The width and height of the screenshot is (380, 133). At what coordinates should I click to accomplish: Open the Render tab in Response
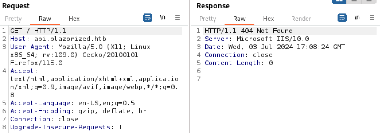[301, 19]
